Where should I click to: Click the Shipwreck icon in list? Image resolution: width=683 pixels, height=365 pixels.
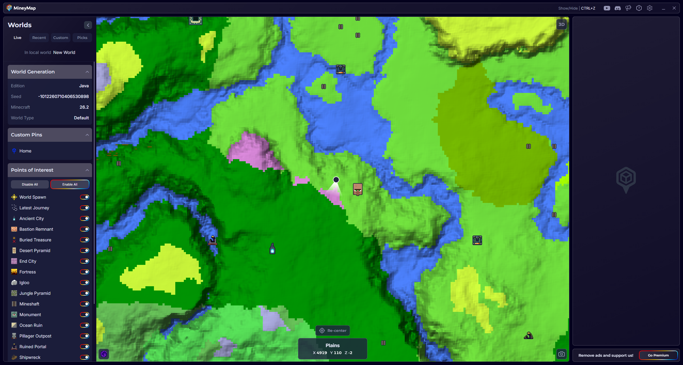click(14, 357)
